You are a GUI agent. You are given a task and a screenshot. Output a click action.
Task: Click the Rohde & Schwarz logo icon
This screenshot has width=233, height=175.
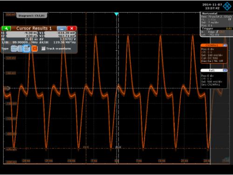point(227,7)
